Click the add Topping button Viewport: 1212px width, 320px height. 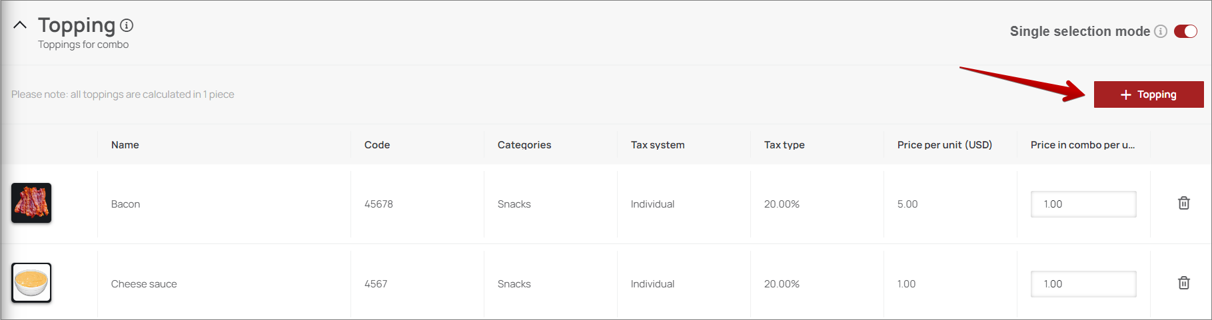coord(1148,94)
